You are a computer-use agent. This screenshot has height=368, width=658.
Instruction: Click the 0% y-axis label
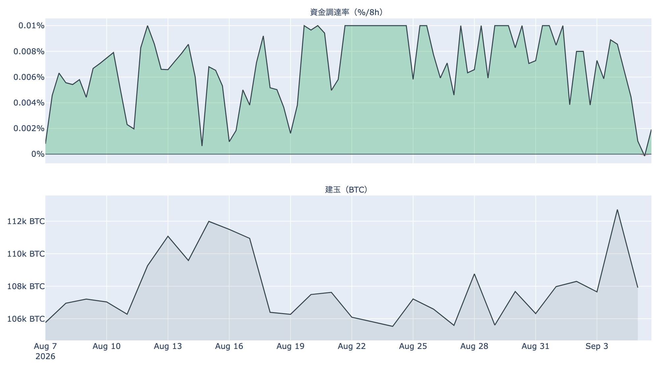coord(38,154)
